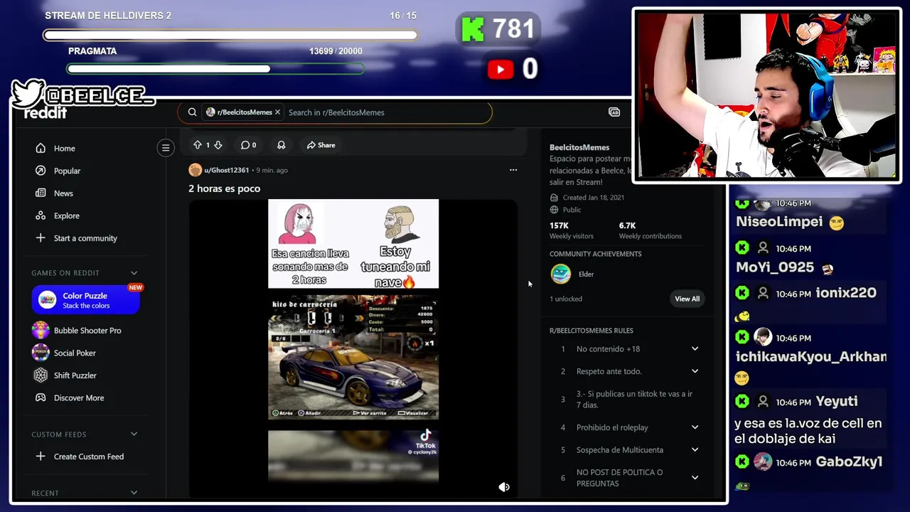Click the Bubble Shooter Pro game icon

(x=41, y=331)
